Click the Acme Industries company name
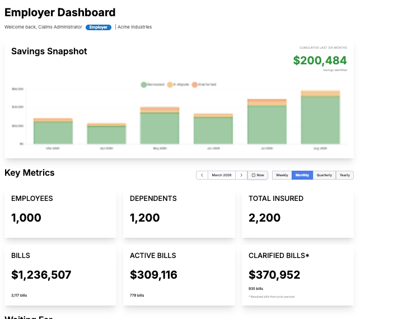The width and height of the screenshot is (398, 319). point(134,27)
